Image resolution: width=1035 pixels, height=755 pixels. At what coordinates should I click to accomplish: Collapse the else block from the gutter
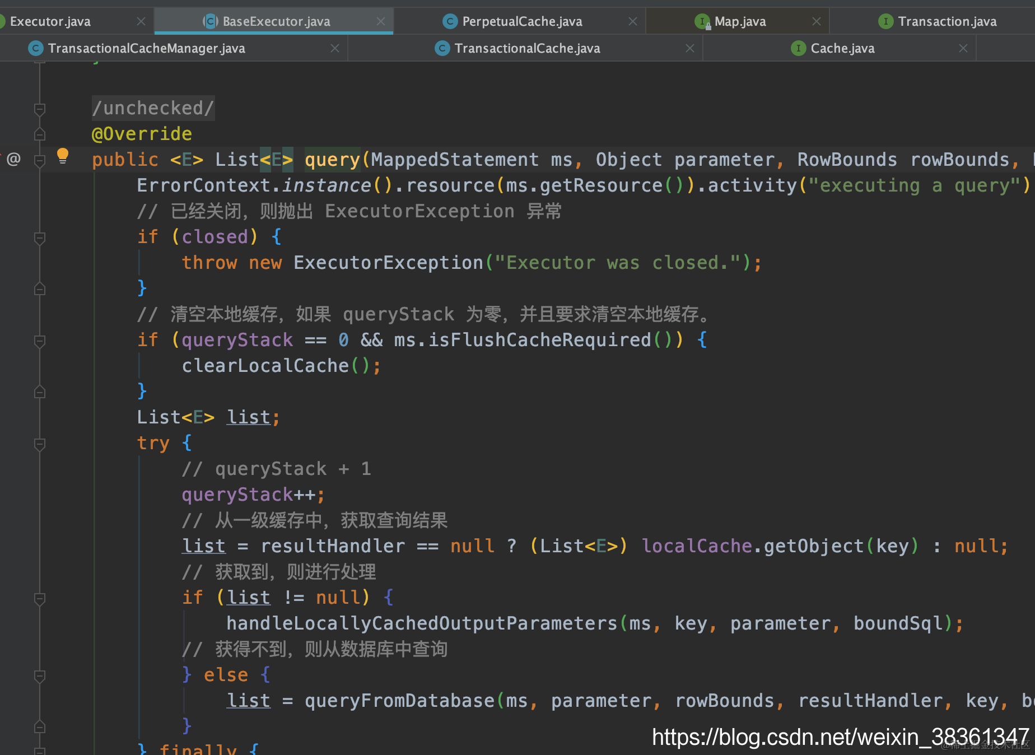(40, 676)
